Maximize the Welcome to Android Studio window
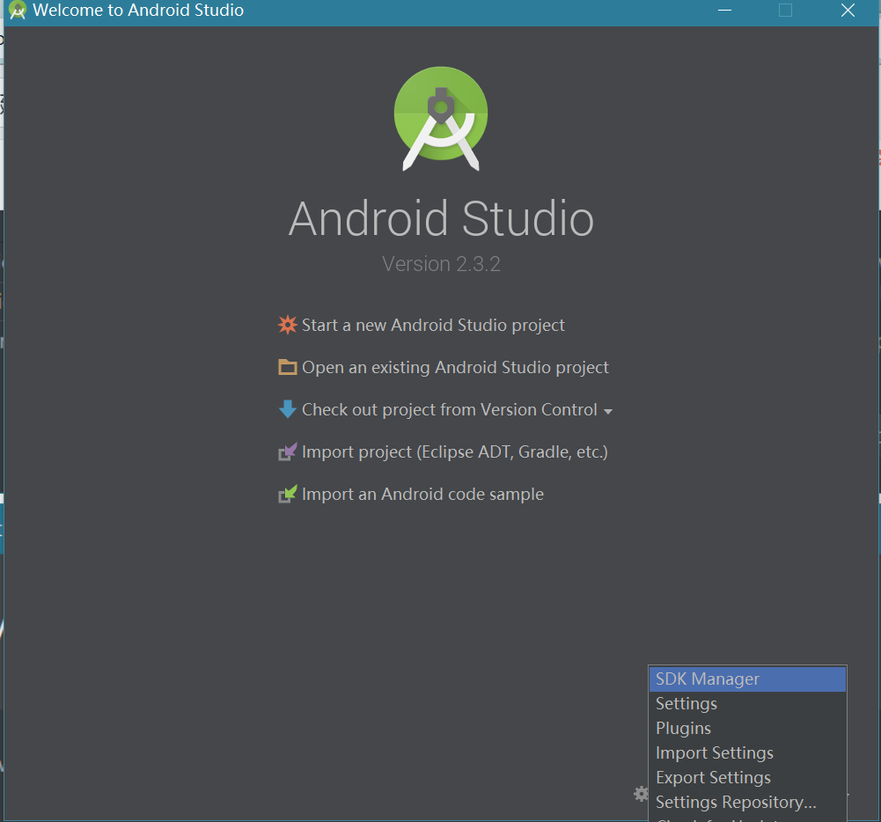 click(785, 11)
